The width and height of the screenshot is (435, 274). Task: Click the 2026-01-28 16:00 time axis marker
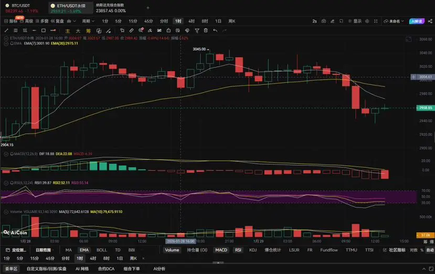pyautogui.click(x=181, y=241)
